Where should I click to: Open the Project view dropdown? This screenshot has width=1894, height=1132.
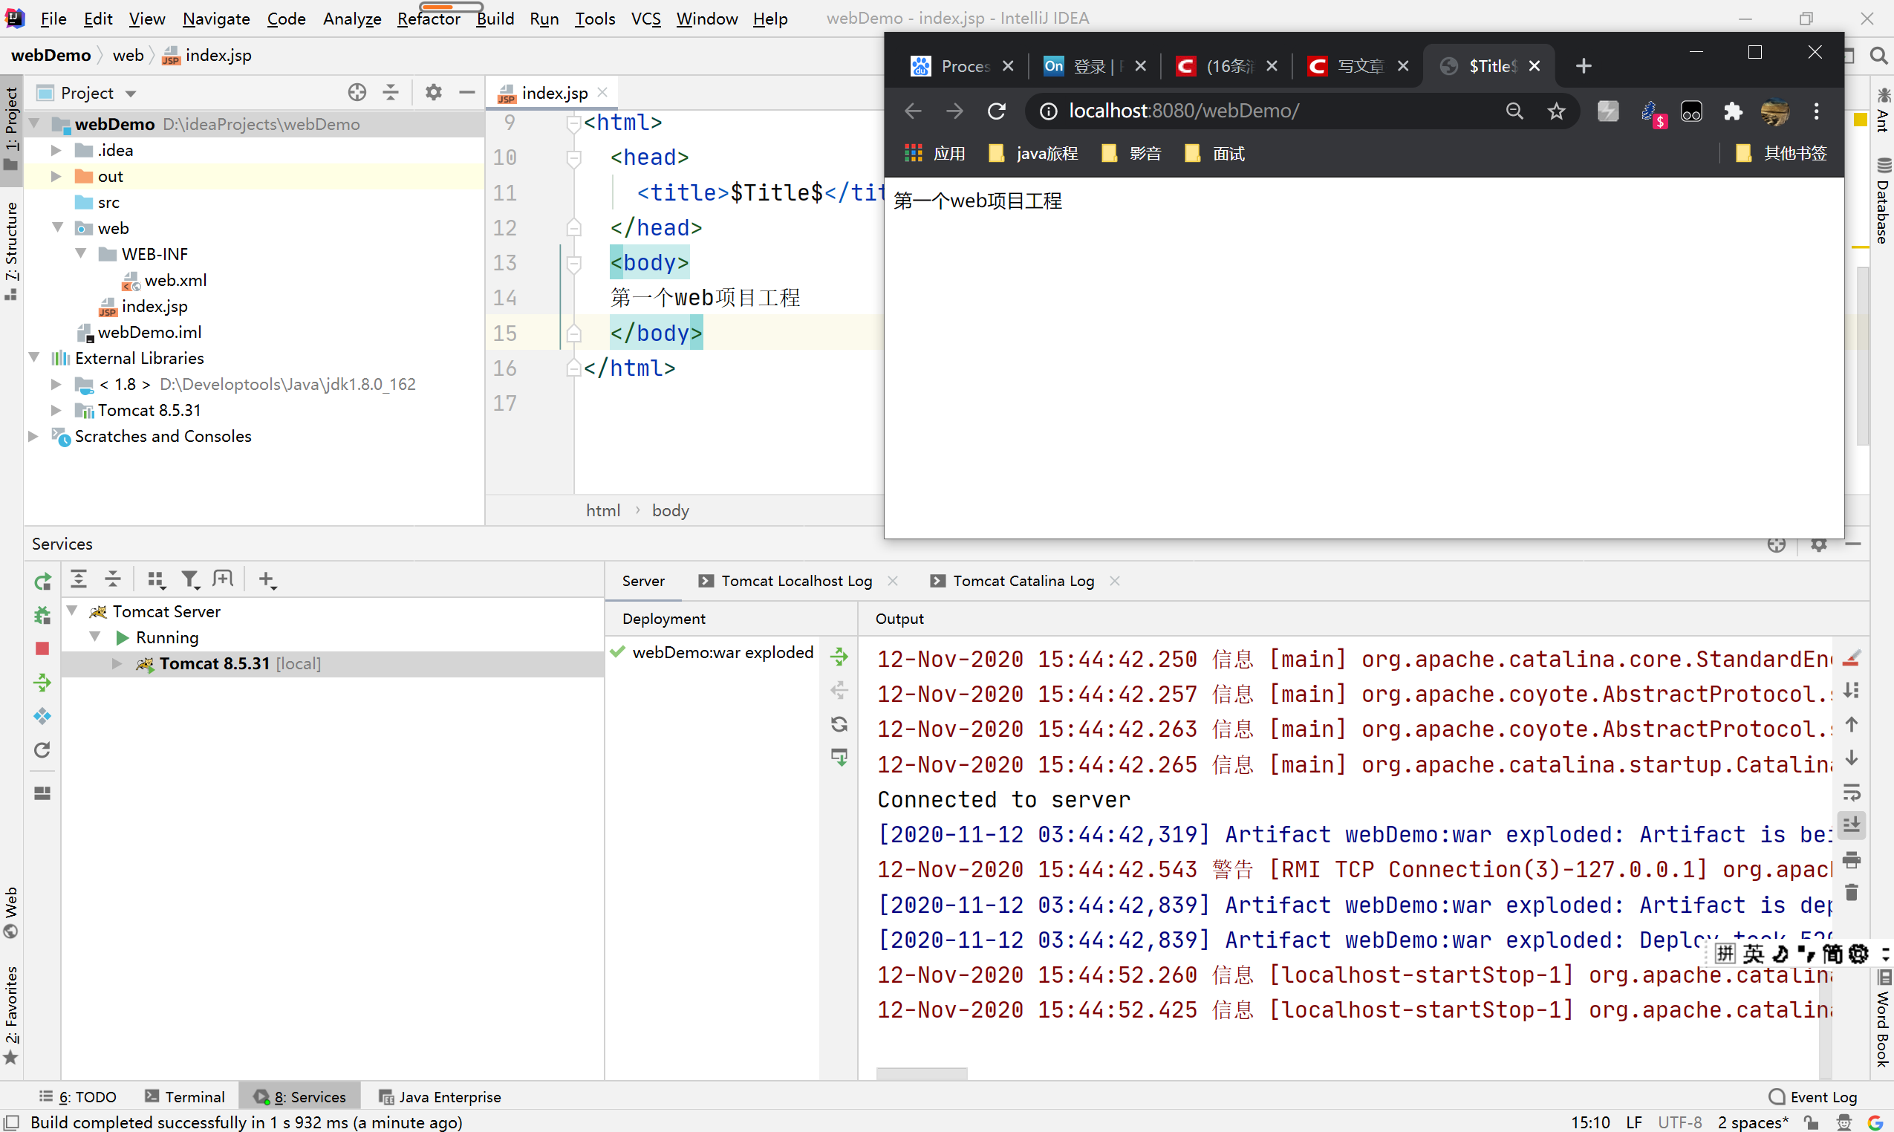point(131,94)
